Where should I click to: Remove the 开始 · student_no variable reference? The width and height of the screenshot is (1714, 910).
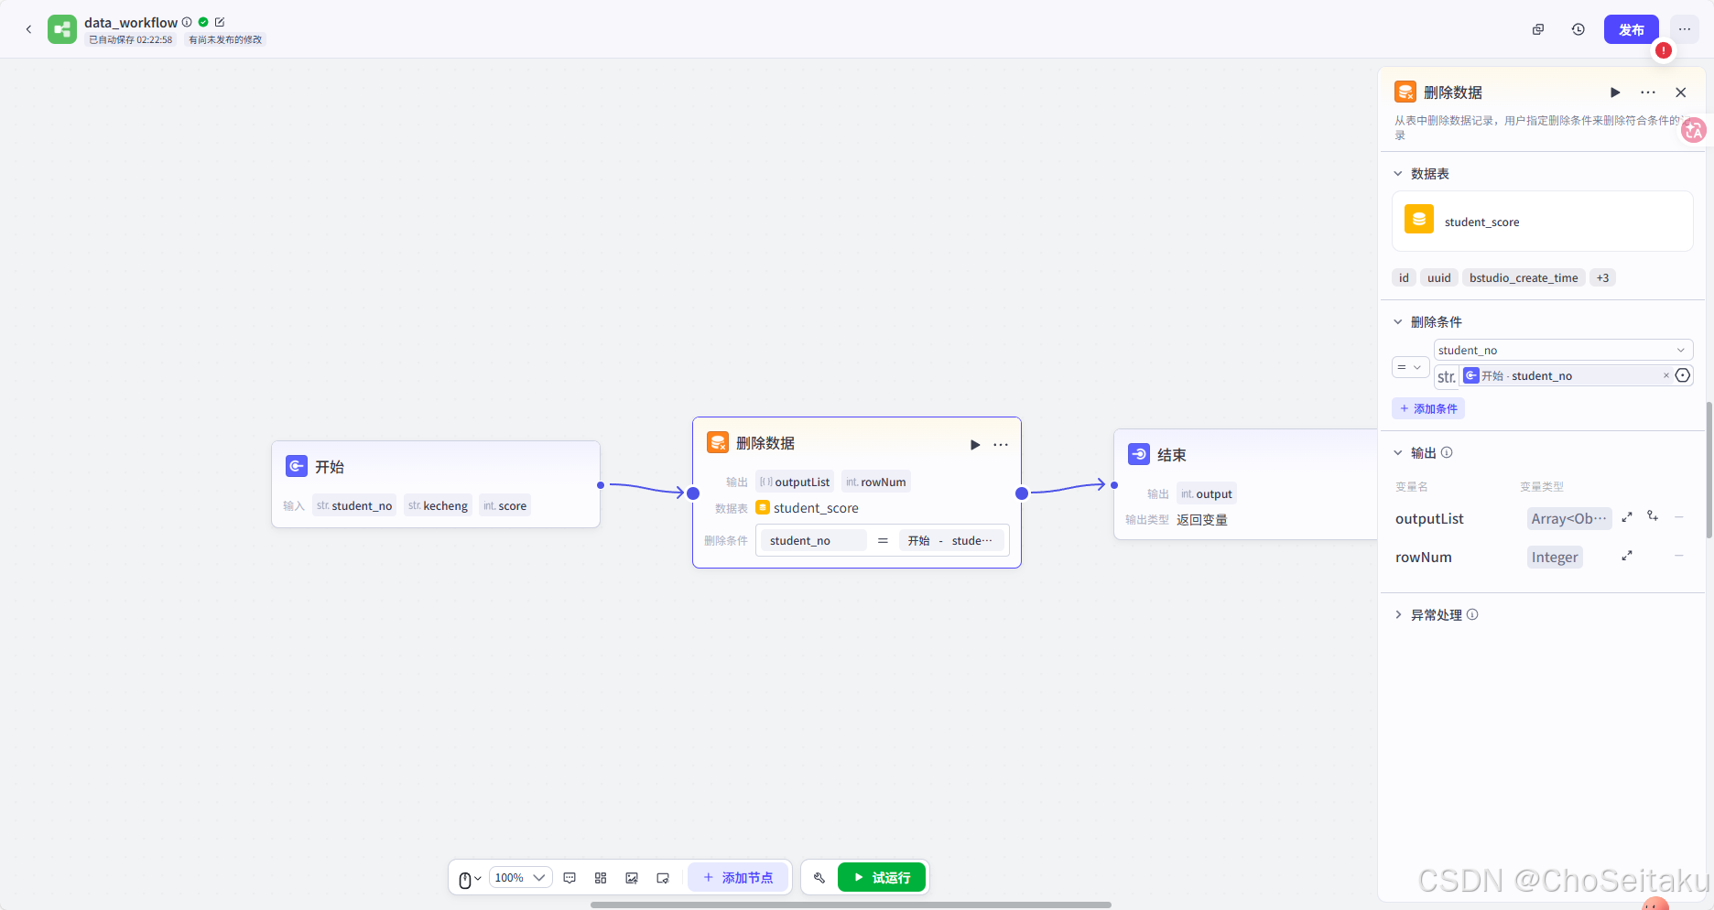pyautogui.click(x=1665, y=375)
